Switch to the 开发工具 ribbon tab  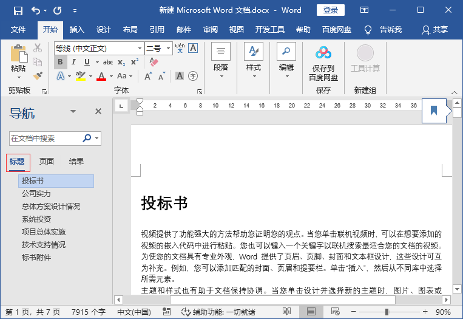pyautogui.click(x=269, y=30)
